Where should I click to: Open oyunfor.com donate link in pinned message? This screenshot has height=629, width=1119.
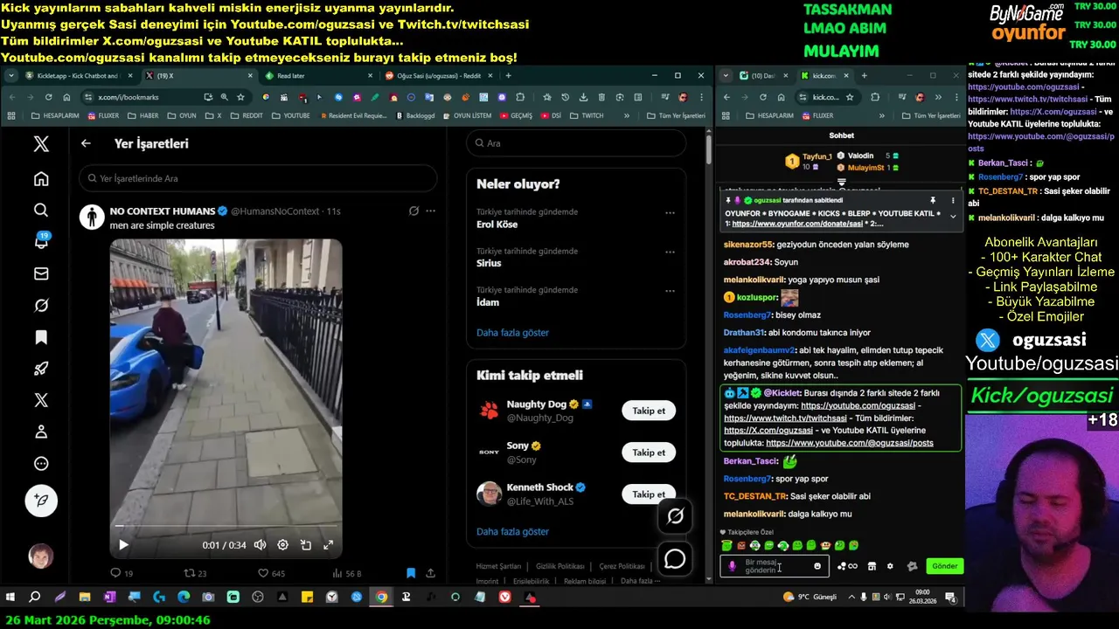796,225
